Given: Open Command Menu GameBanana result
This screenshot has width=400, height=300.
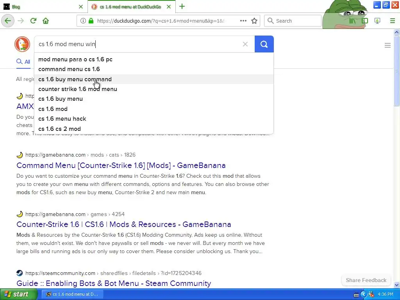Looking at the screenshot, I should pos(121,165).
